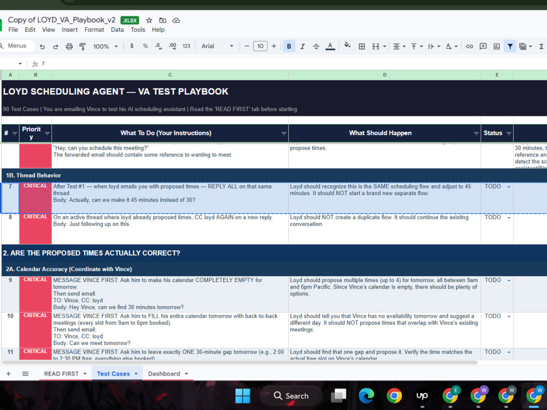The height and width of the screenshot is (410, 547).
Task: Star the document
Action: coord(149,20)
